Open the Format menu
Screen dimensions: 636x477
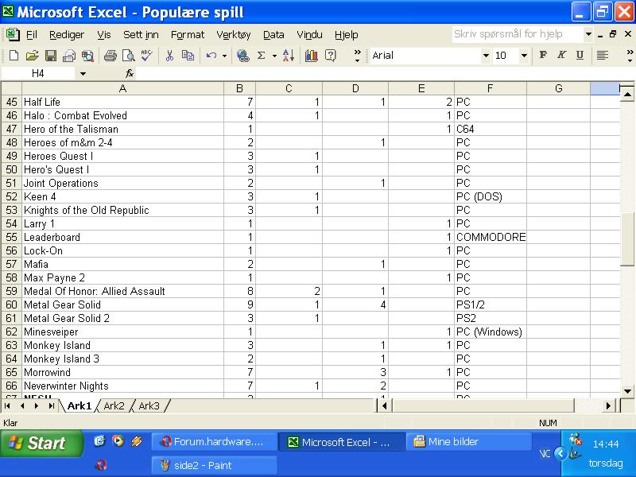(x=188, y=35)
